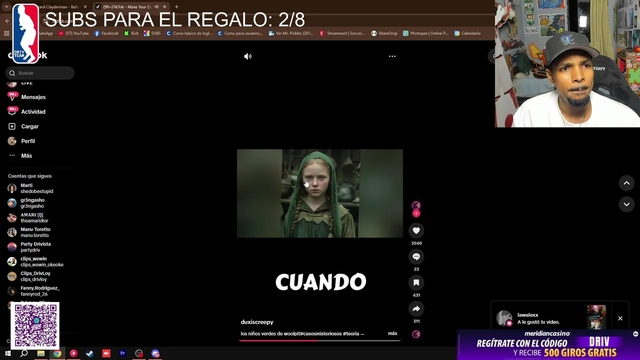Close the TikTok browser tab
640x360 pixels.
pos(164,7)
